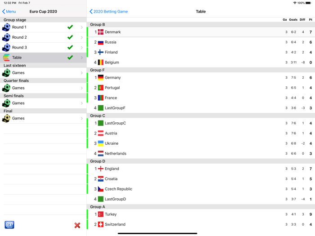Tap the Ukraine flag
This screenshot has width=315, height=236.
point(101,143)
